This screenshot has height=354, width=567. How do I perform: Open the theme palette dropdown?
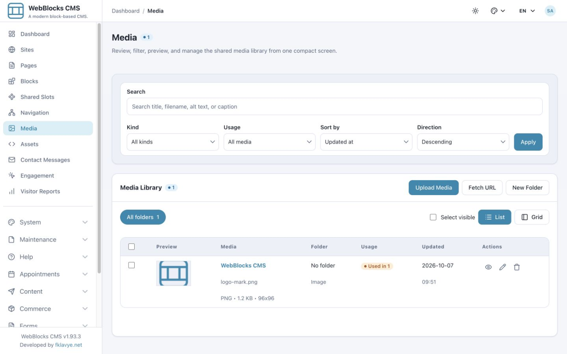498,11
